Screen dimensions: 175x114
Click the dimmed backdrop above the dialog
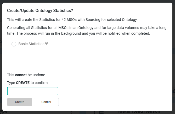pos(87,1)
